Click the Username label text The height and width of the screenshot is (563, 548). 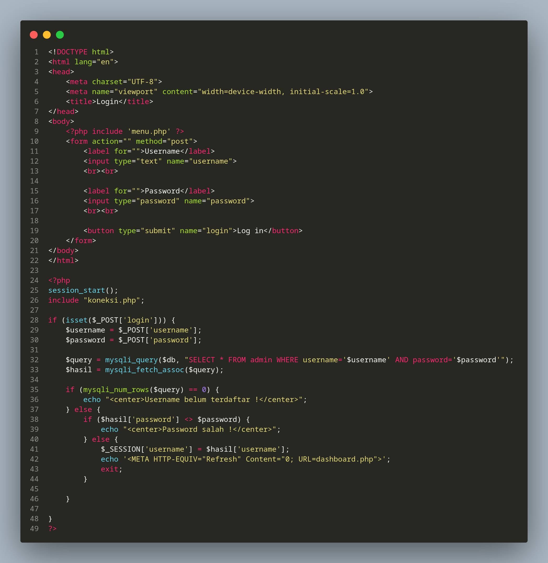coord(162,151)
